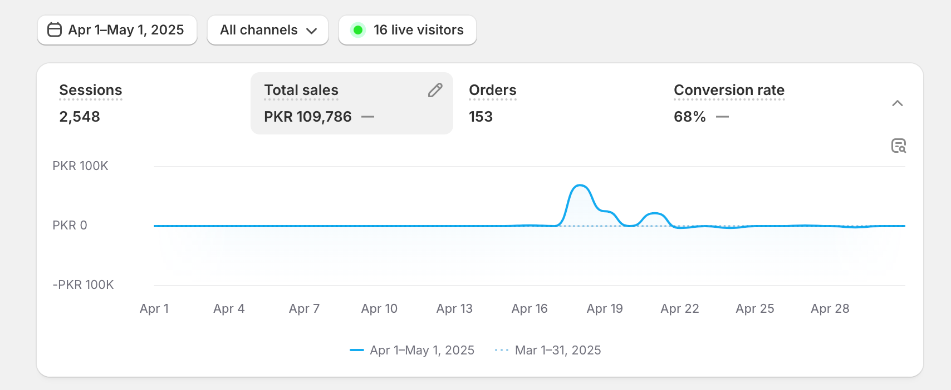
Task: Click the green live visitors indicator dot
Action: click(x=358, y=30)
